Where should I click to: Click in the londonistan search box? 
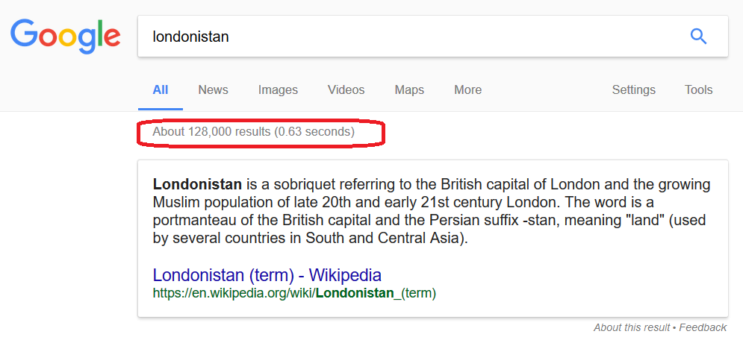pyautogui.click(x=432, y=37)
